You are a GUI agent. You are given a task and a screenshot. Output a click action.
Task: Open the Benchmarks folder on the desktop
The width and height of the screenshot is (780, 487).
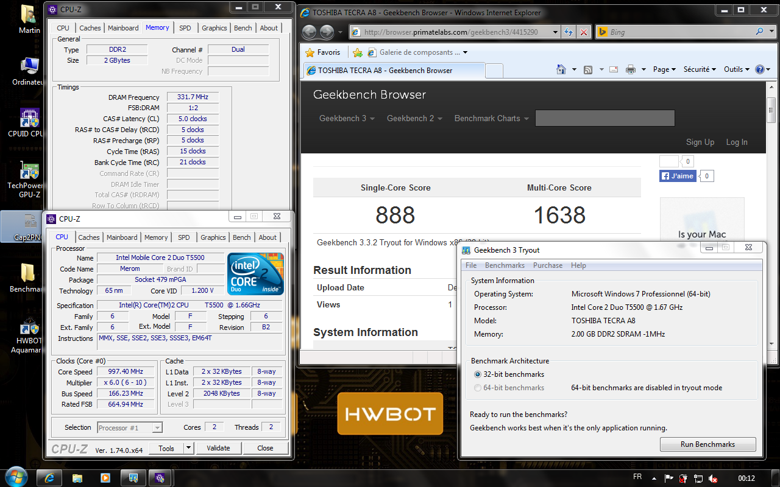coord(27,278)
